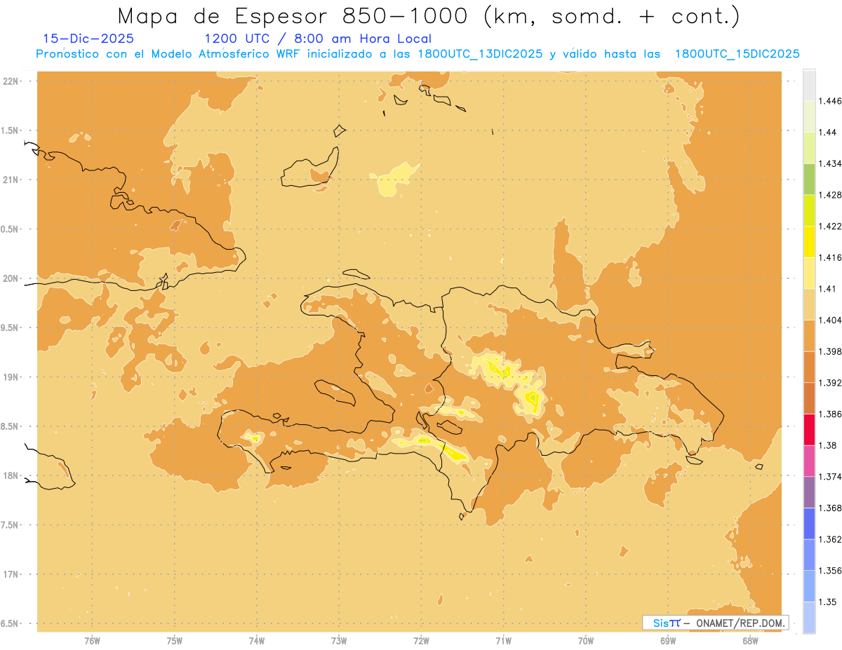Viewport: 842px width, 650px height.
Task: Select the tan legend swatch between 1.404 and 1.41
Action: point(809,304)
